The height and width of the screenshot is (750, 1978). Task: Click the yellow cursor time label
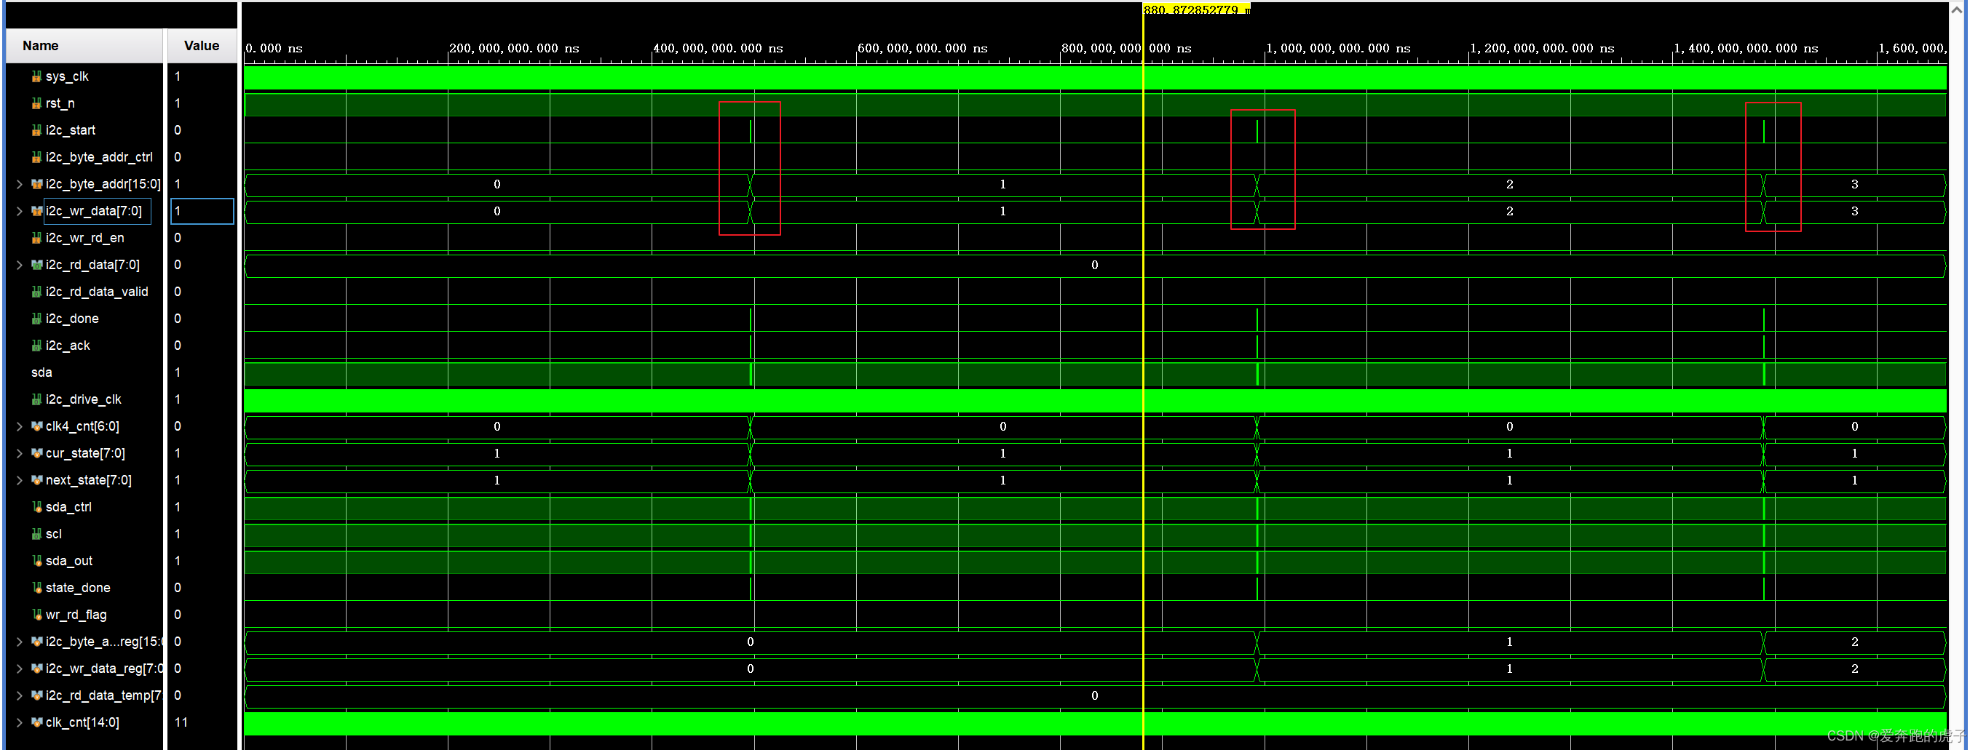(x=1196, y=9)
